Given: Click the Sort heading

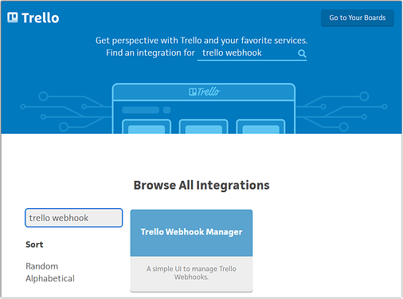Looking at the screenshot, I should pos(34,245).
